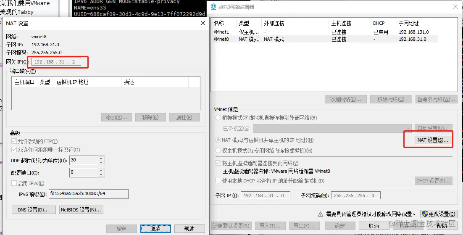Click the 已启用 DHCP cell for VMnet1
This screenshot has height=235, width=463.
coord(381,32)
